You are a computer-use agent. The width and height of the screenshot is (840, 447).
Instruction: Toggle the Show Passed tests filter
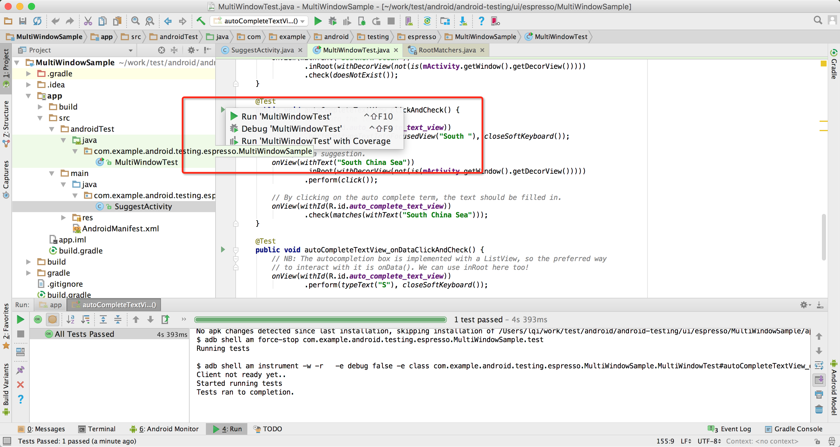coord(38,319)
